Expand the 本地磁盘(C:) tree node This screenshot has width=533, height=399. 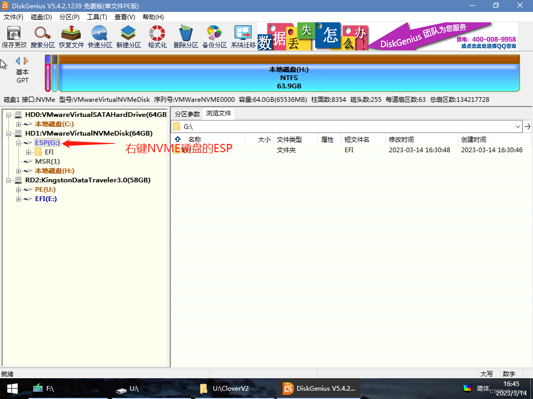pyautogui.click(x=18, y=124)
